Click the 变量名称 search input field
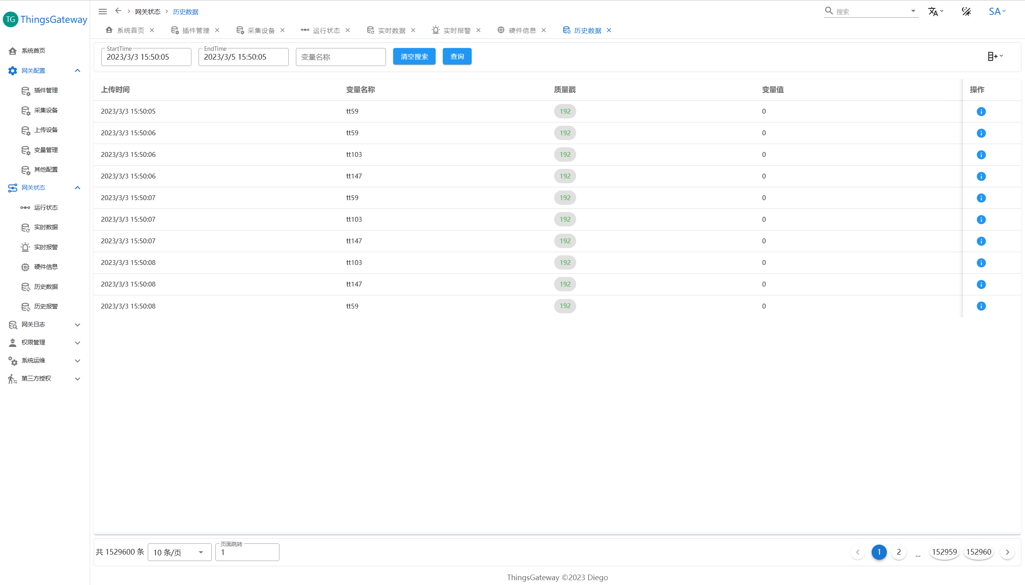The image size is (1025, 585). click(x=340, y=57)
